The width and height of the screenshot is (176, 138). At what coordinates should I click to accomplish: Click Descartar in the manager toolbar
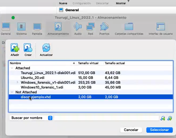(102, 3)
